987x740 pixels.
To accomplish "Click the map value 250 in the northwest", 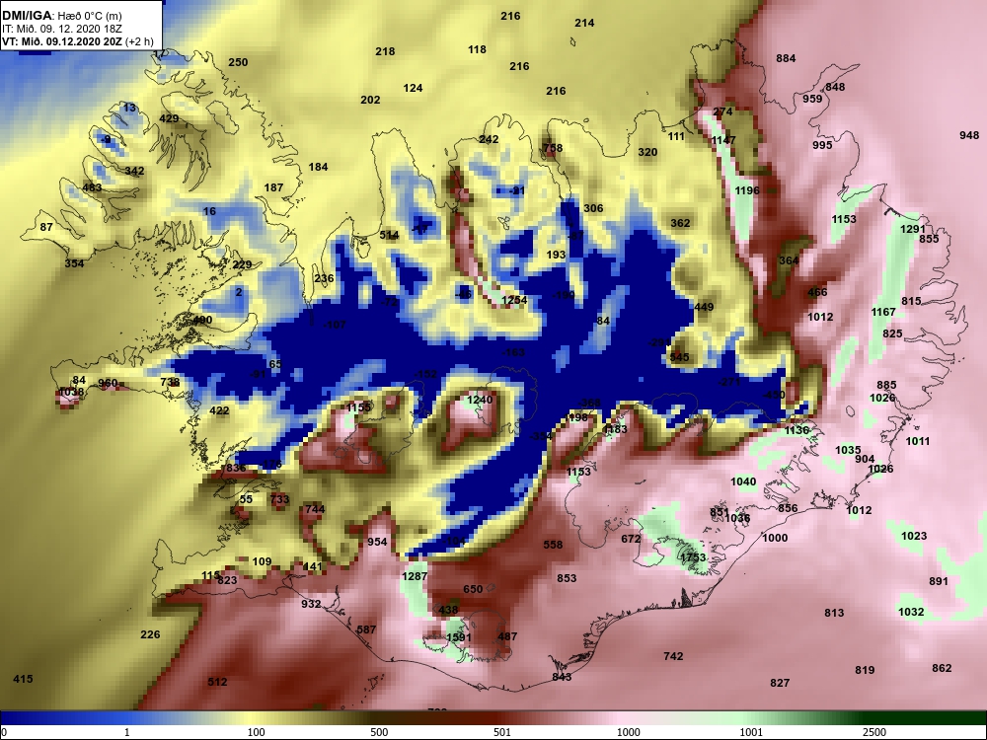I will coord(238,62).
